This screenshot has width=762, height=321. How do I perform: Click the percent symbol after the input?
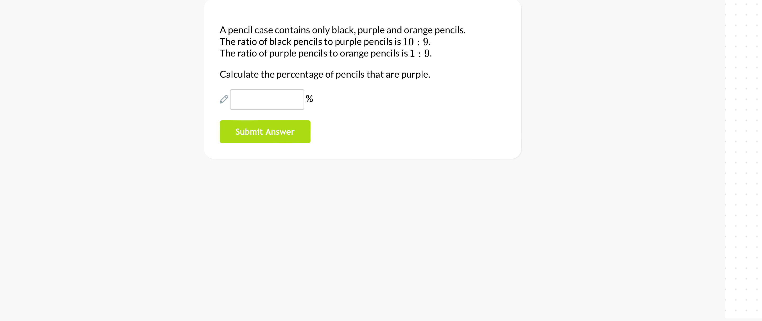click(x=309, y=98)
